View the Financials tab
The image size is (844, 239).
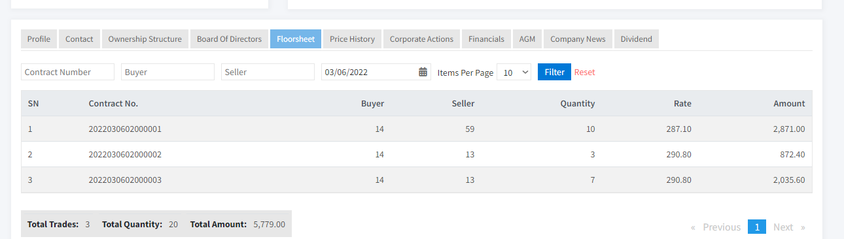(x=486, y=39)
